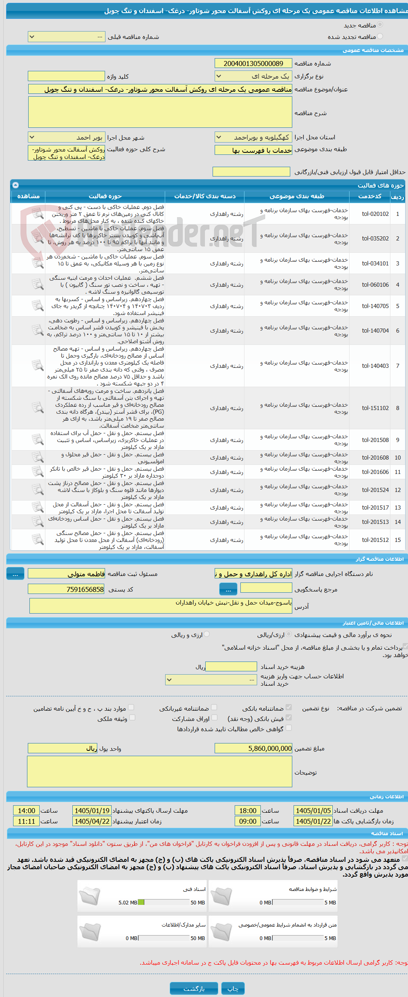Screen dimensions: 408x997
Task: Open view icon for row tol-140705
Action: [38, 306]
